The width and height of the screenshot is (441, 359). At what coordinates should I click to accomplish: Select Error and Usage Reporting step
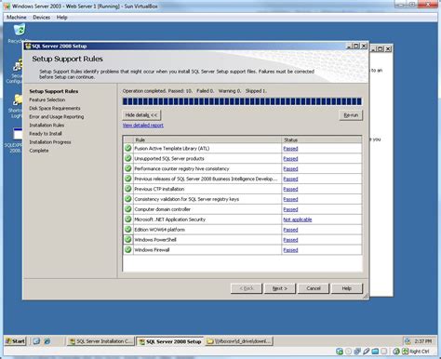coord(57,116)
